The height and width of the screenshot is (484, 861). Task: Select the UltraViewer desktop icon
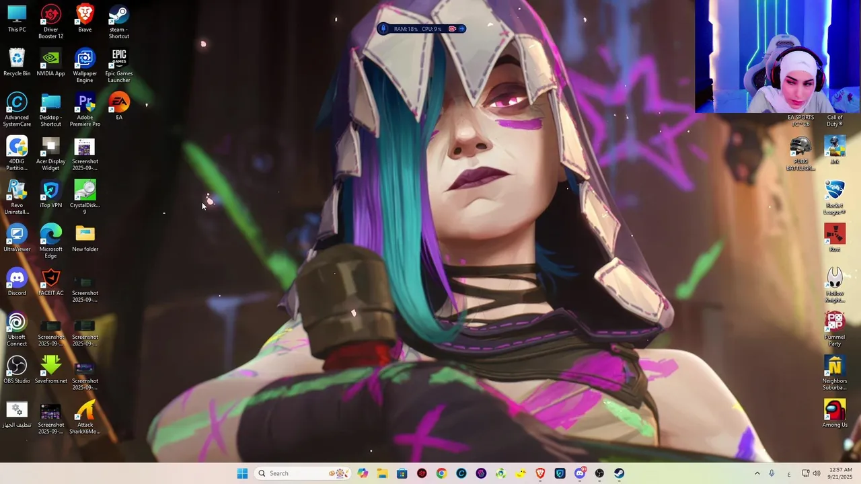coord(17,239)
